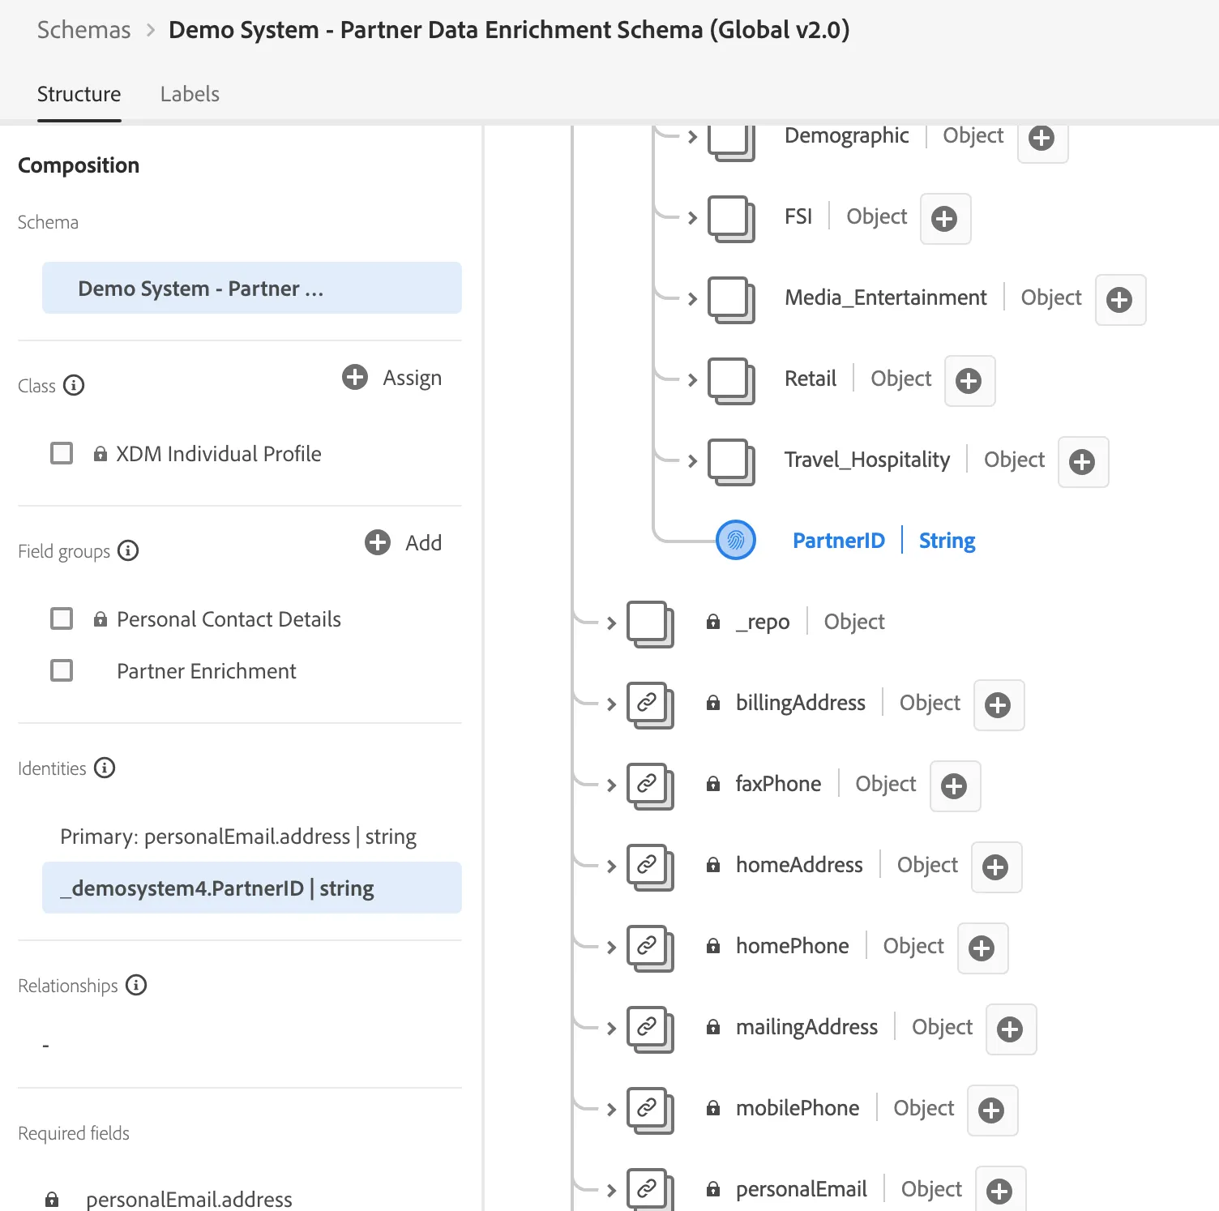This screenshot has height=1211, width=1219.
Task: Add a field to the Retail object
Action: (969, 381)
